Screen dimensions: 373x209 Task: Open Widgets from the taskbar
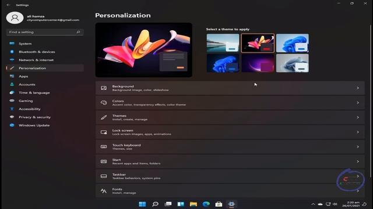[x=181, y=204]
